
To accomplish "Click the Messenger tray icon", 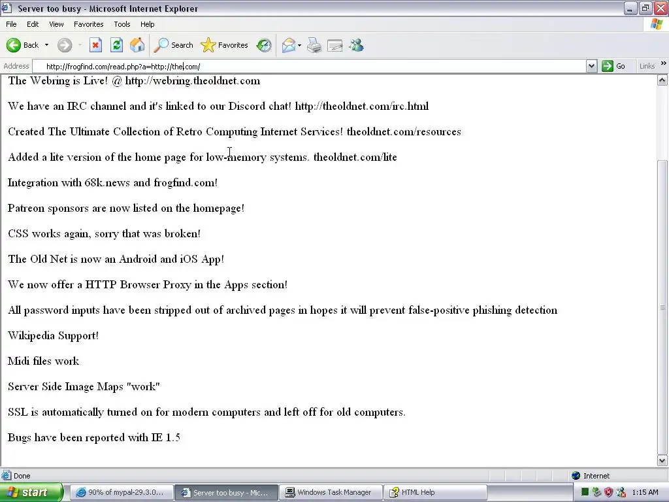I will click(x=621, y=492).
